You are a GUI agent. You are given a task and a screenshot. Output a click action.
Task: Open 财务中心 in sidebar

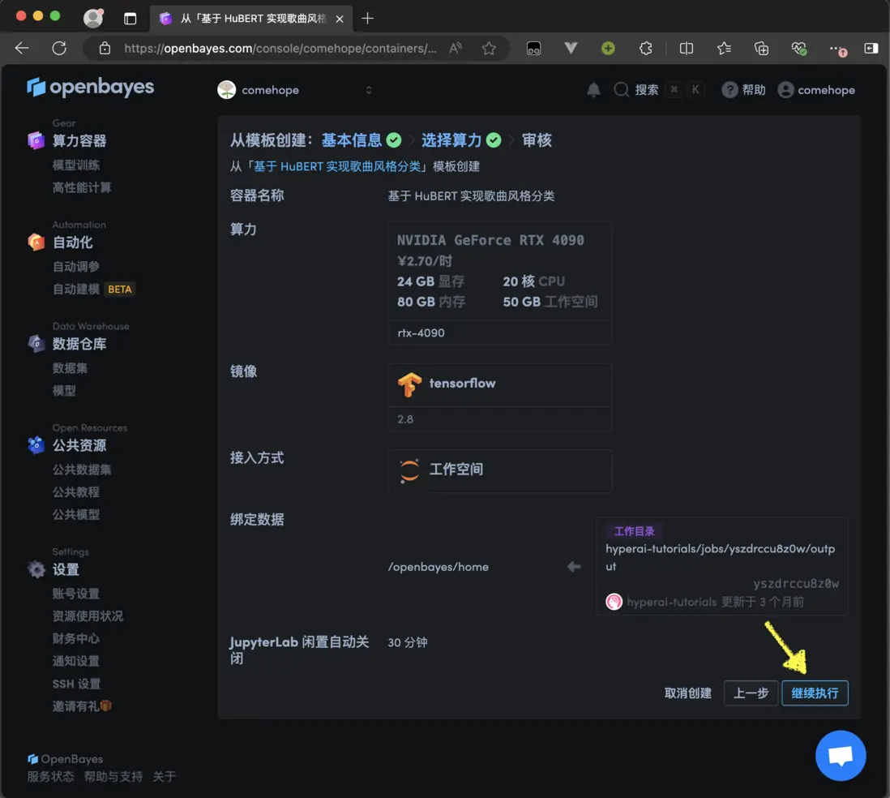pyautogui.click(x=76, y=638)
